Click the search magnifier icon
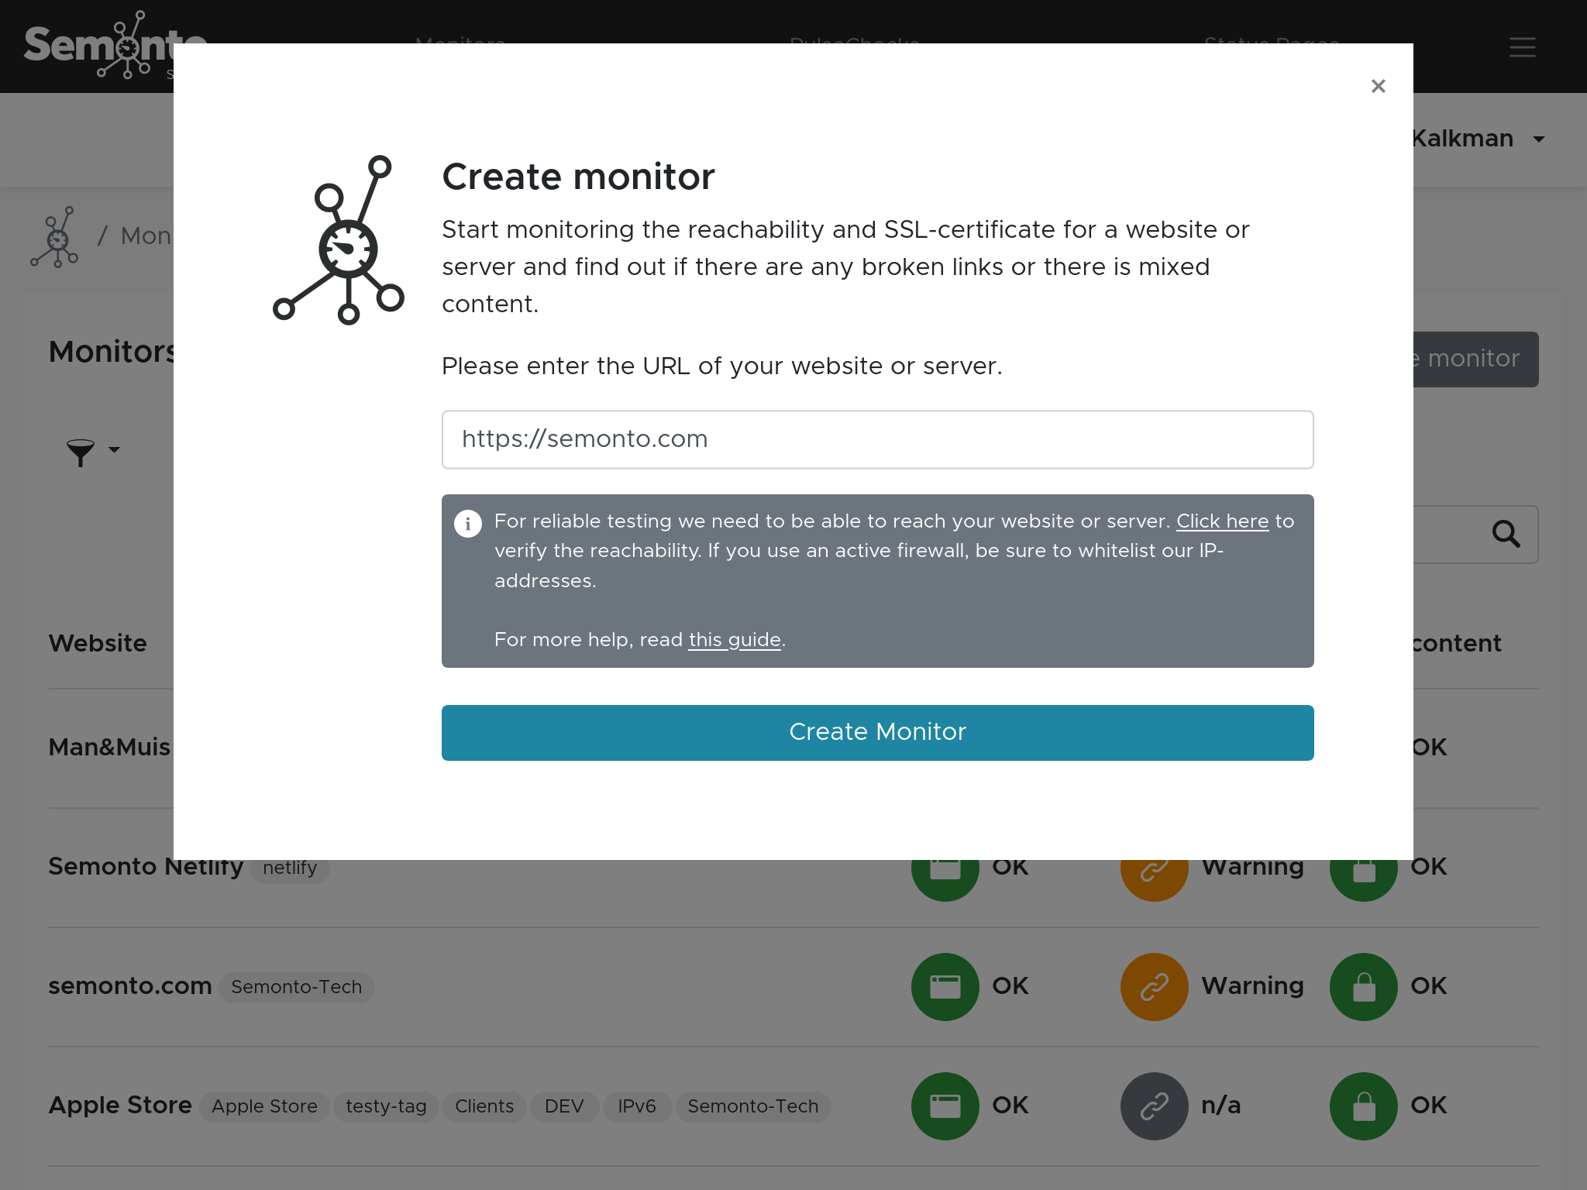1587x1190 pixels. [x=1506, y=534]
